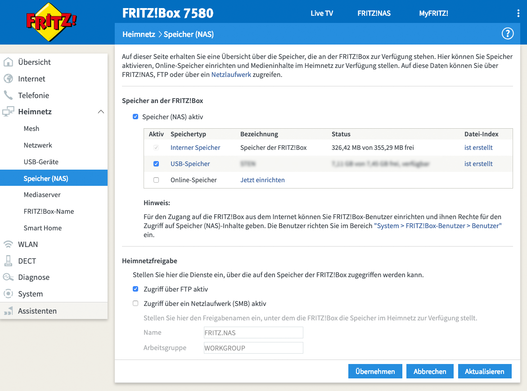Click '326,42 MB von 355,29 MB frei'
Image resolution: width=527 pixels, height=391 pixels.
(373, 148)
